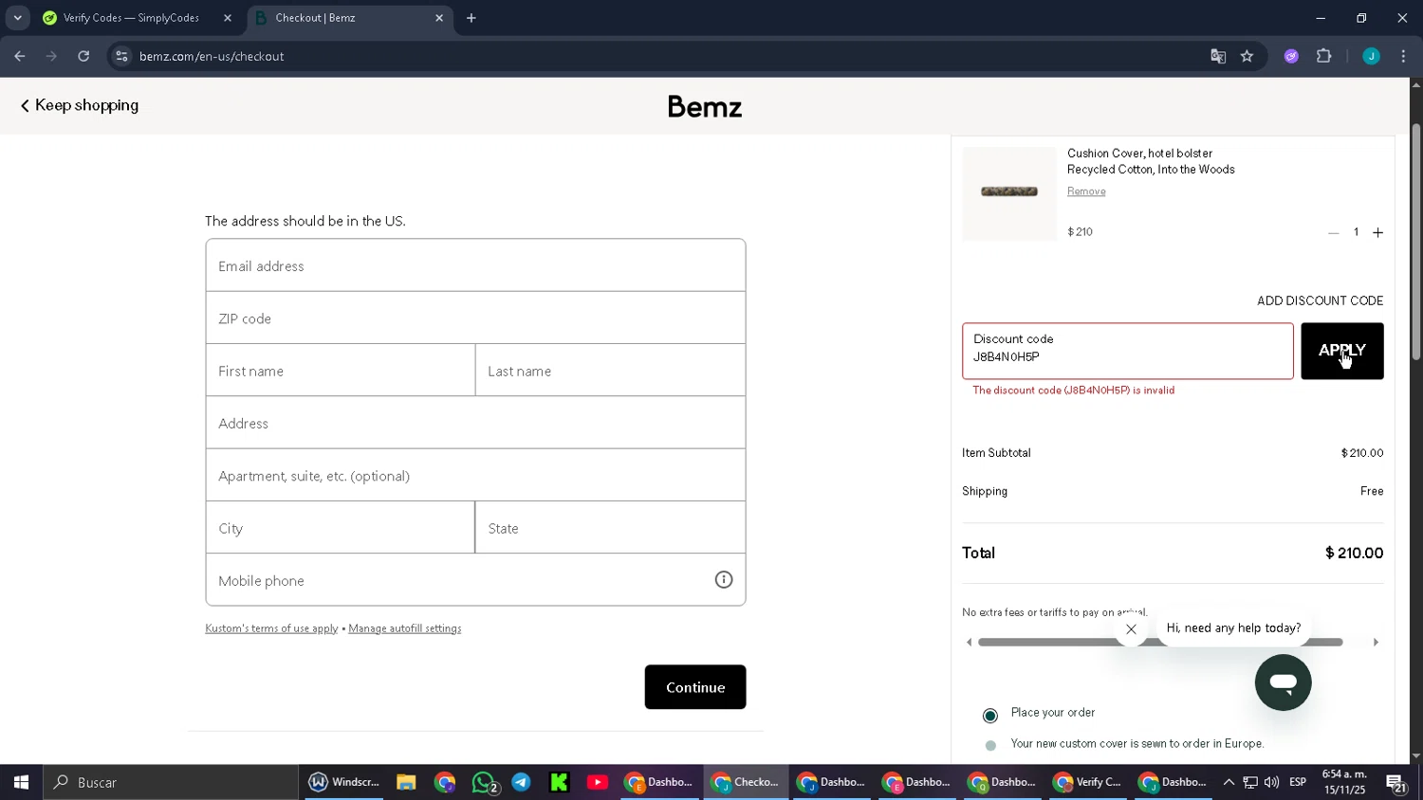Open the Bemz logo home link
Screen dimensions: 1423x800
(x=704, y=106)
